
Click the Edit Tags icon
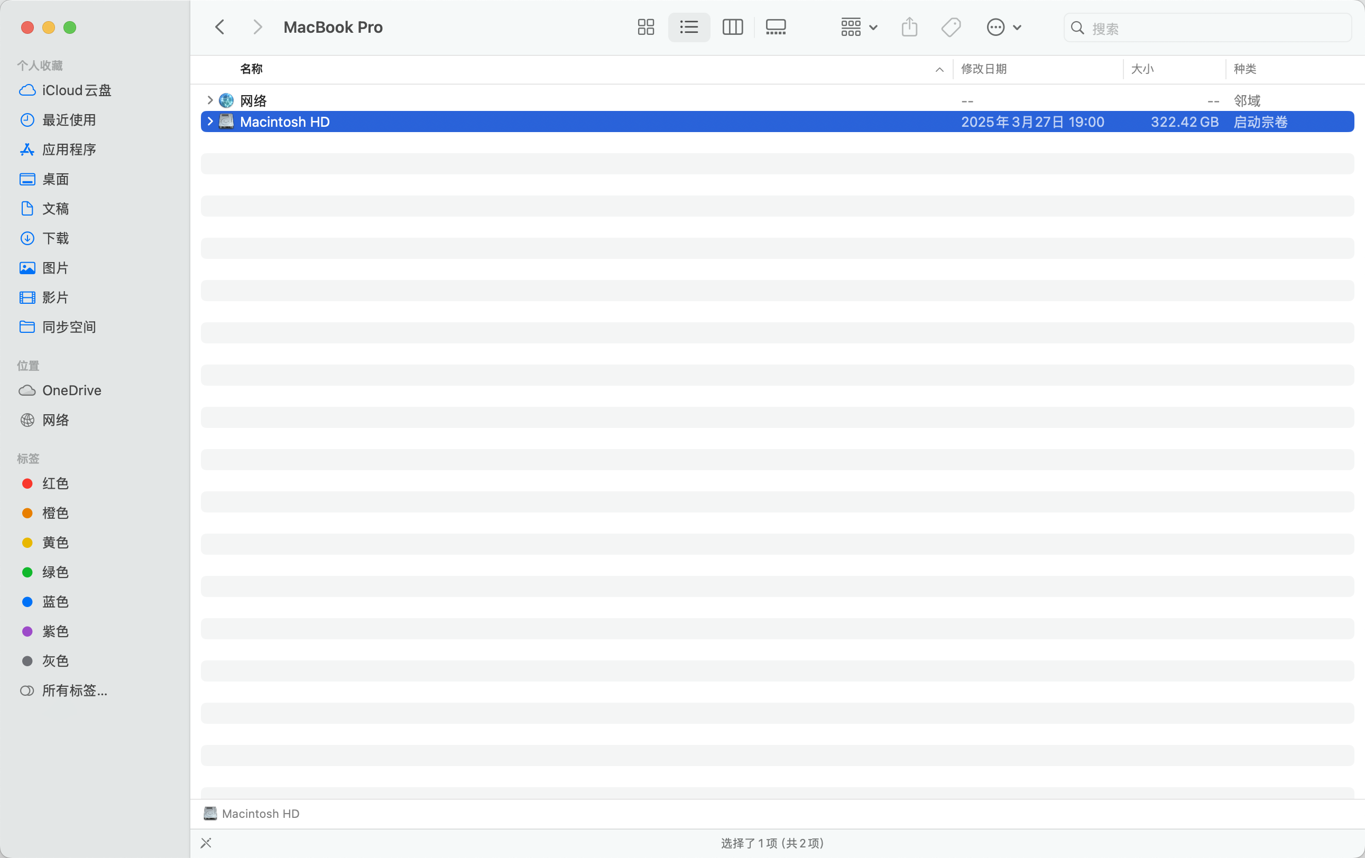point(951,27)
